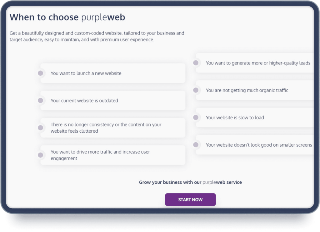This screenshot has width=320, height=232.
Task: Click the START NOW button
Action: [x=190, y=200]
